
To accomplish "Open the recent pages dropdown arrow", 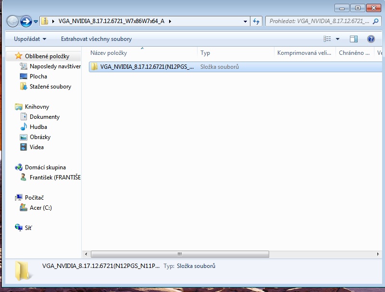I will point(36,21).
